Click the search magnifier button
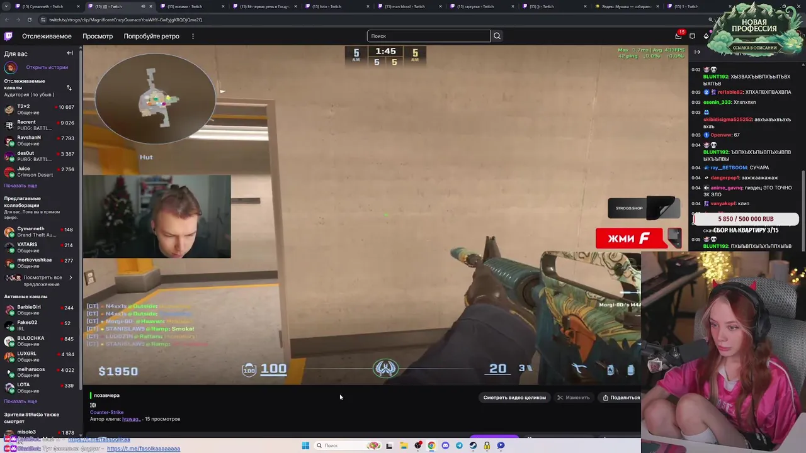 click(x=497, y=36)
